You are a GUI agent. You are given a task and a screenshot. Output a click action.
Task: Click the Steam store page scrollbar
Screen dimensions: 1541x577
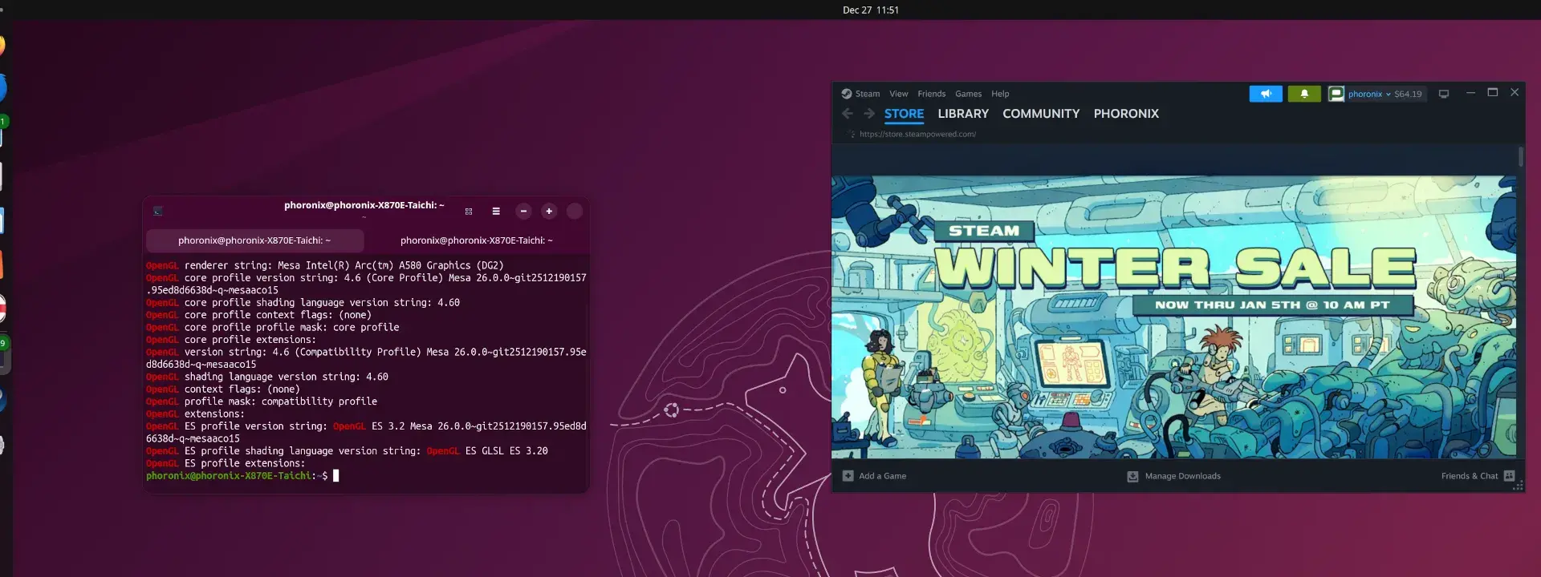(1520, 157)
